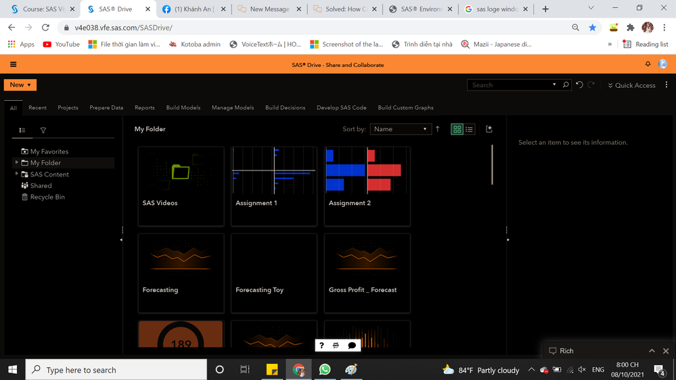This screenshot has width=676, height=380.
Task: Open the filter funnel icon in left pane
Action: (x=43, y=130)
